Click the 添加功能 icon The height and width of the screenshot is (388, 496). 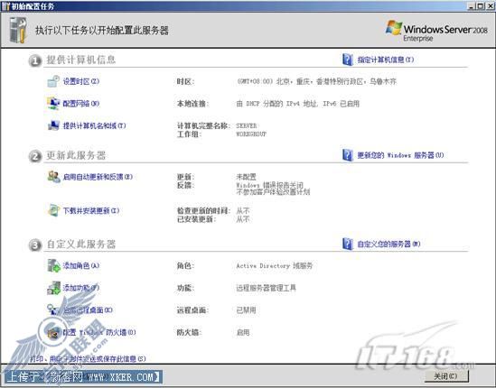(x=53, y=288)
